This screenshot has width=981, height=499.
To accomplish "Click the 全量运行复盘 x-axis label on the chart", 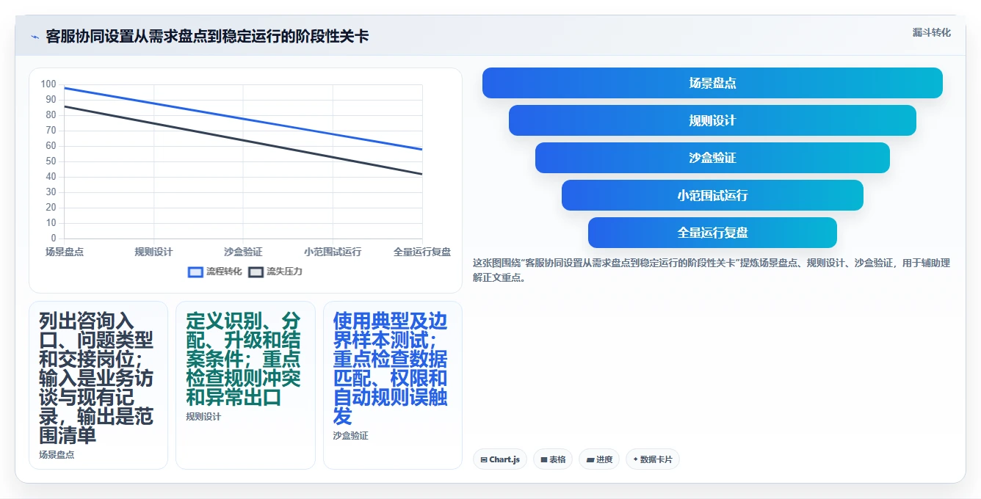I will coord(422,252).
